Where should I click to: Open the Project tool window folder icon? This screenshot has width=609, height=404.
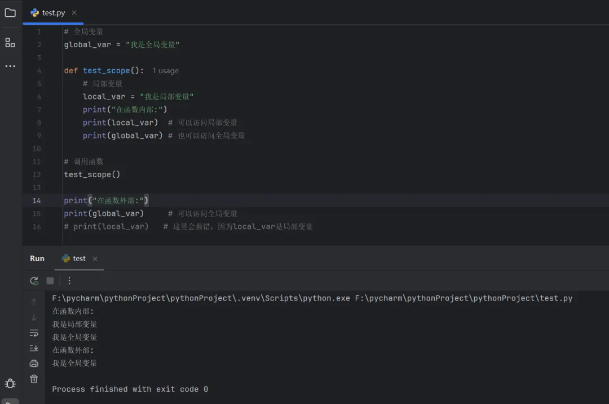click(10, 12)
